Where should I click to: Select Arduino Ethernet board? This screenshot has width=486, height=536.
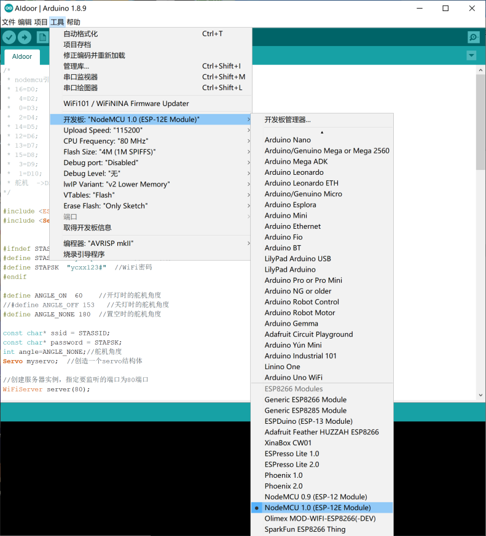click(323, 226)
